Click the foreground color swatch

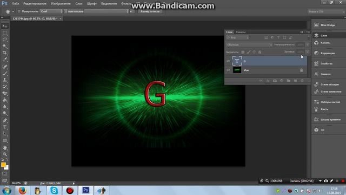click(3, 165)
